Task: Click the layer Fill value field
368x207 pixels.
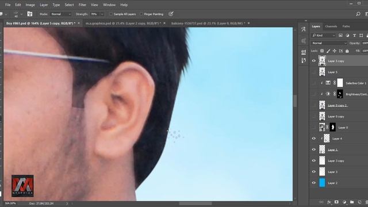Action: [365, 51]
